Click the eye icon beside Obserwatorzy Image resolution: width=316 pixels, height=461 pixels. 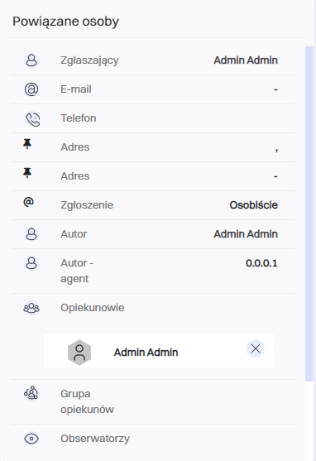click(x=31, y=439)
